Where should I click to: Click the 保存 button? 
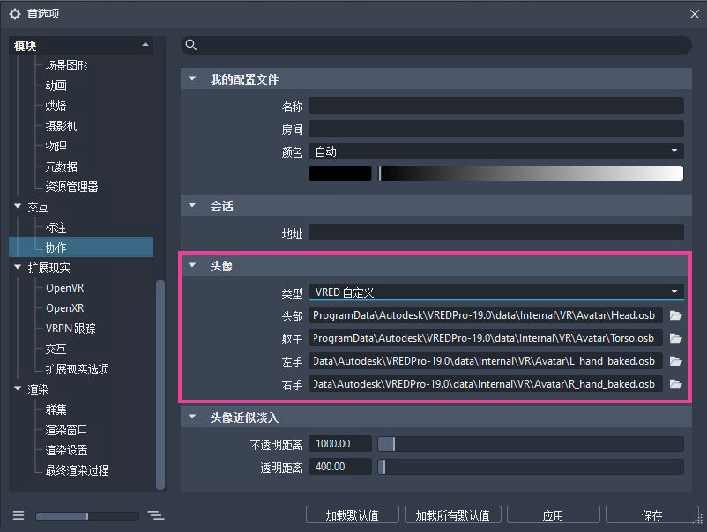tap(651, 515)
